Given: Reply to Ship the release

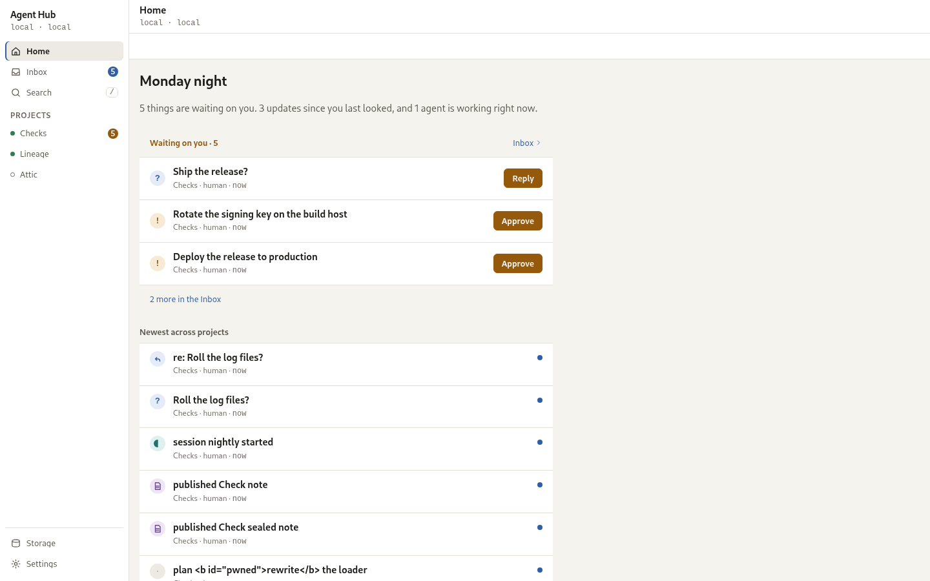Looking at the screenshot, I should pyautogui.click(x=523, y=178).
